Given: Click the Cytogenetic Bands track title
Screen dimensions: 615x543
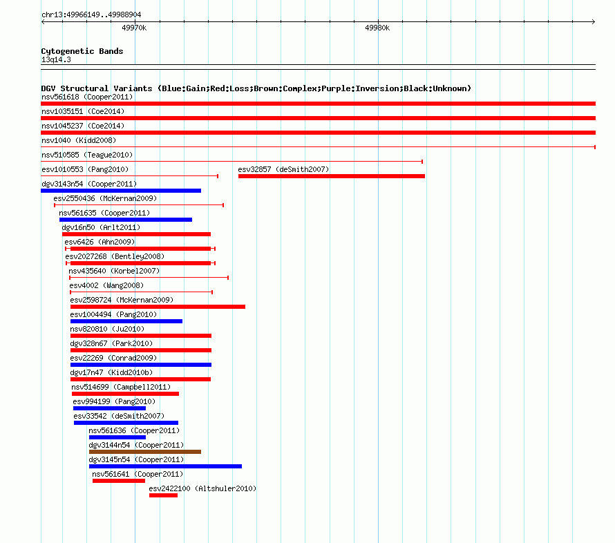Looking at the screenshot, I should point(82,51).
